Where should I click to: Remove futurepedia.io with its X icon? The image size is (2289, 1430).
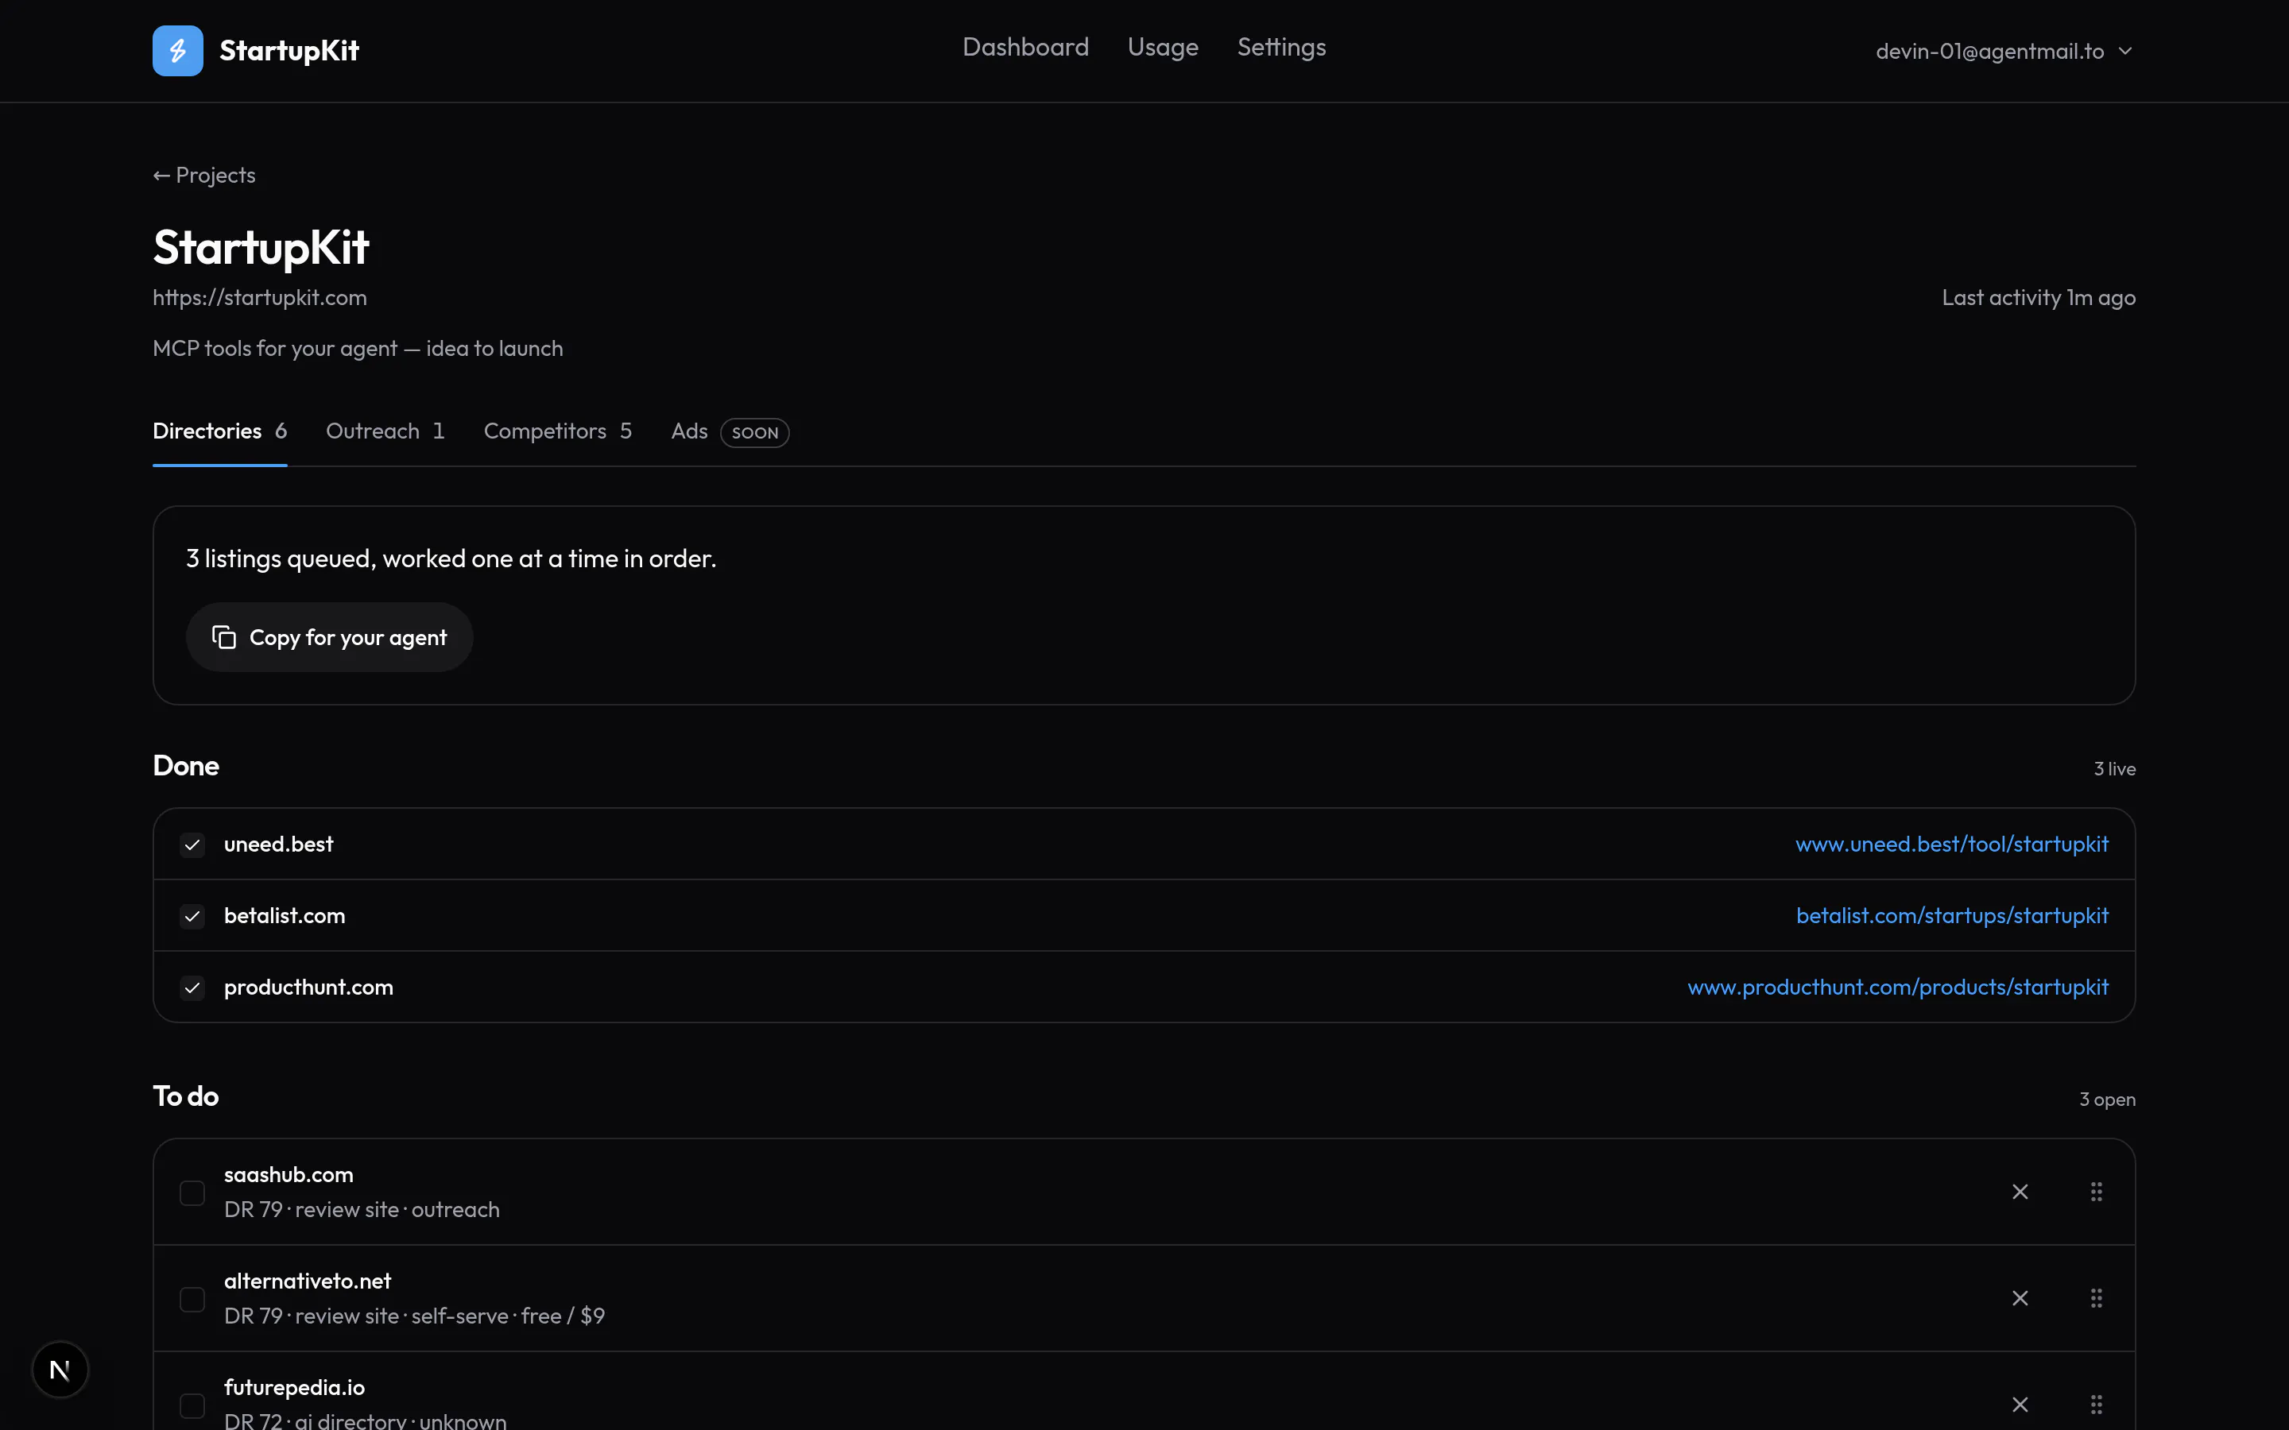click(x=2020, y=1405)
